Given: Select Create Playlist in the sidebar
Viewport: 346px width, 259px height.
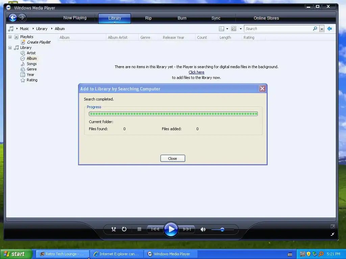Looking at the screenshot, I should coord(39,42).
